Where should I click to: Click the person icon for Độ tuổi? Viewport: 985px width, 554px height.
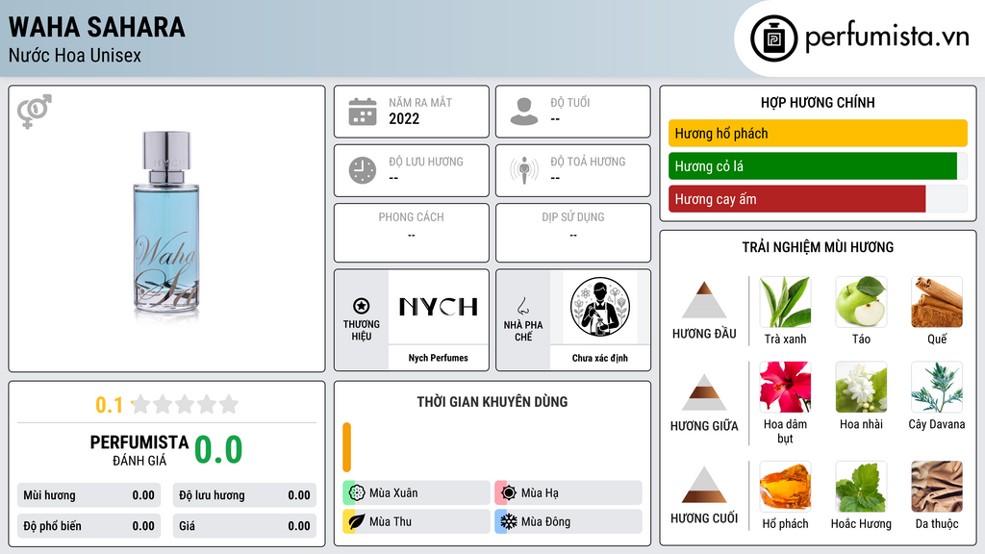pos(524,112)
